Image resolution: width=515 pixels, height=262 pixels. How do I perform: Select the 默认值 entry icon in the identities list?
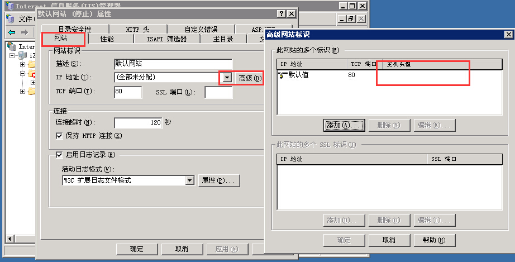(282, 75)
